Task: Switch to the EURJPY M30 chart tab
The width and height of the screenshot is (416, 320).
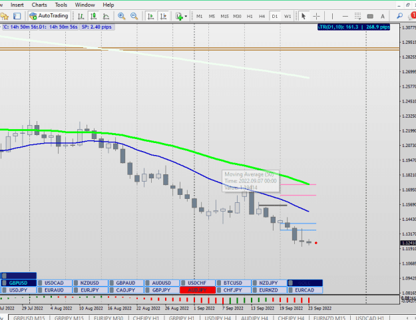Action: [108, 317]
